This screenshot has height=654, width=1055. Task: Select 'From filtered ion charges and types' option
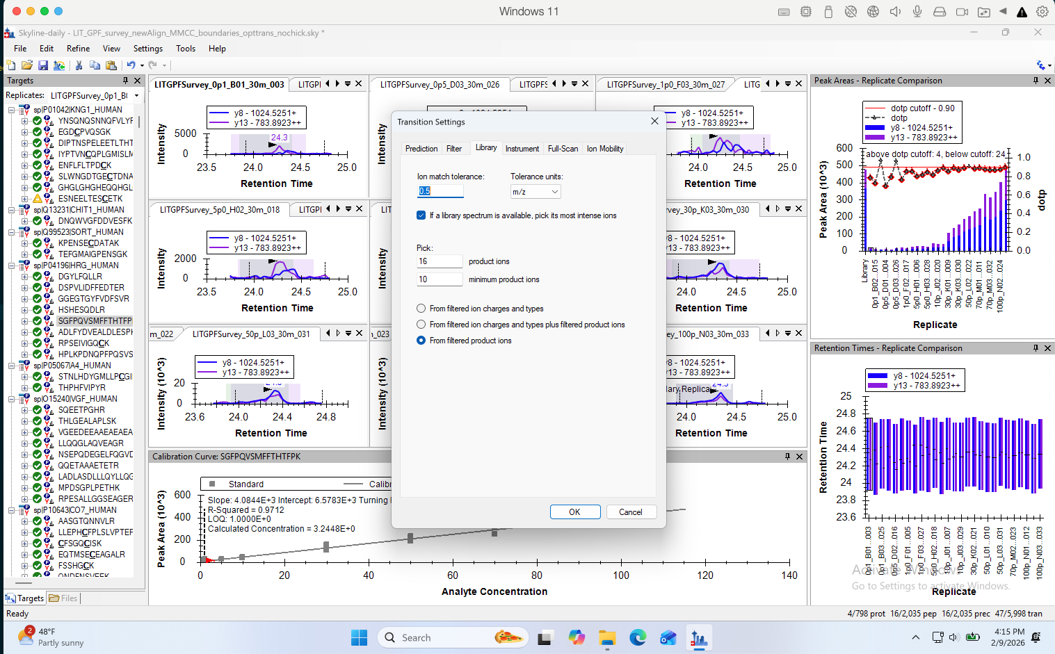pyautogui.click(x=421, y=309)
